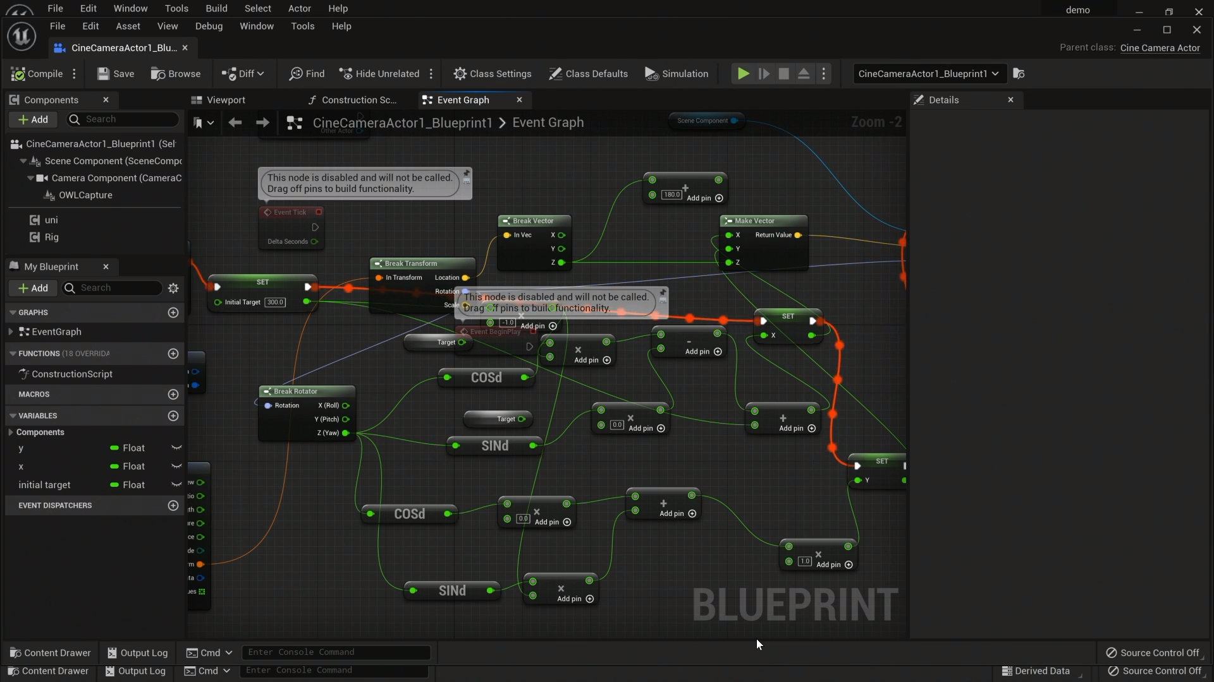Open play options three-dot menu
1214x682 pixels.
click(x=823, y=74)
